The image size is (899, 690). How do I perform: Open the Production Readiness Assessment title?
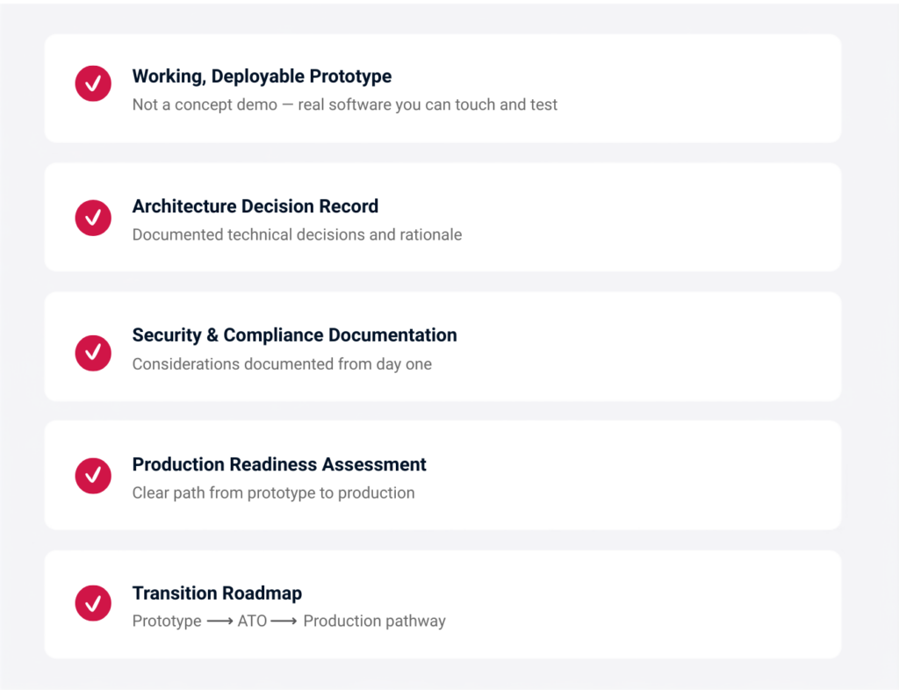(279, 464)
